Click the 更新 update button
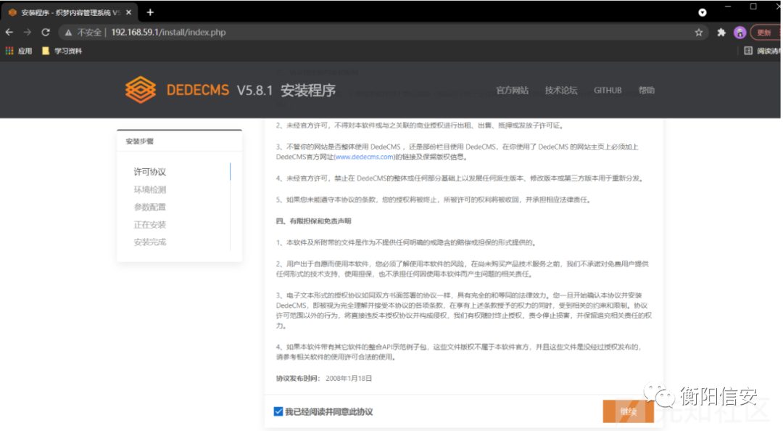The width and height of the screenshot is (783, 431). coord(765,33)
